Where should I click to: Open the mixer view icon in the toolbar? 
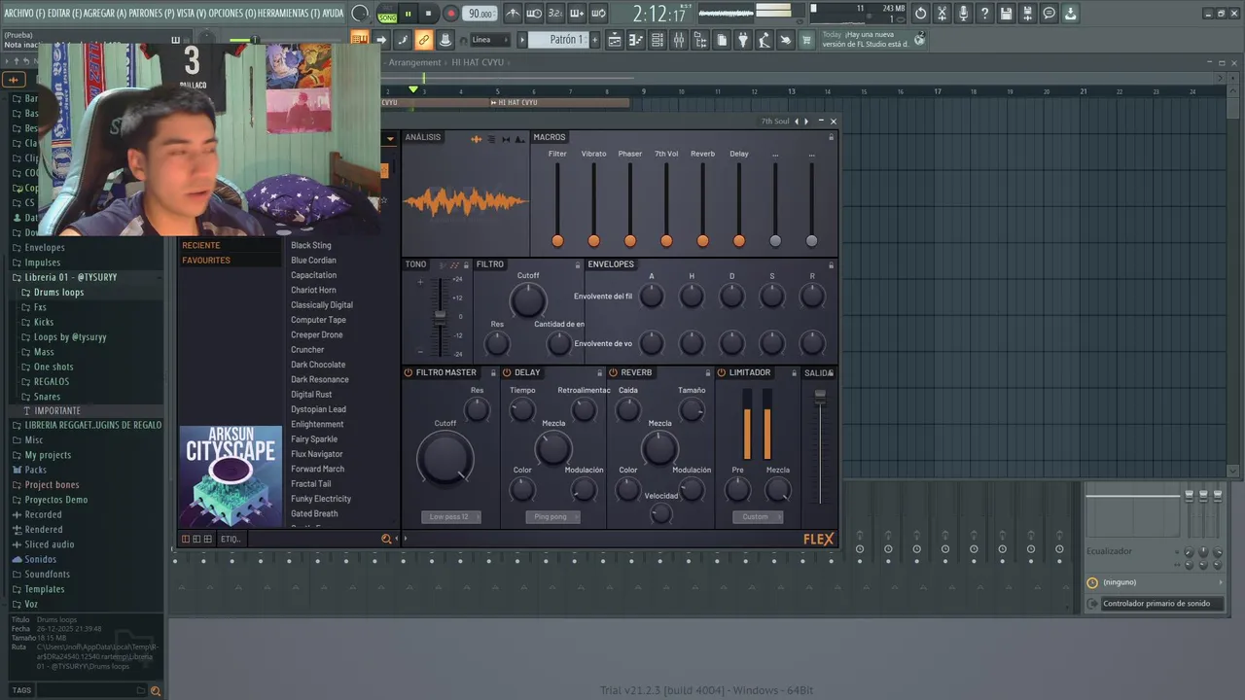pos(679,40)
